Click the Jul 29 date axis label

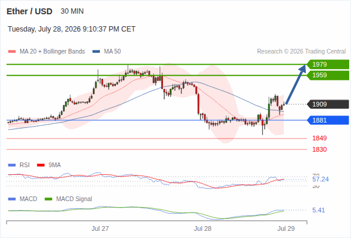click(286, 228)
